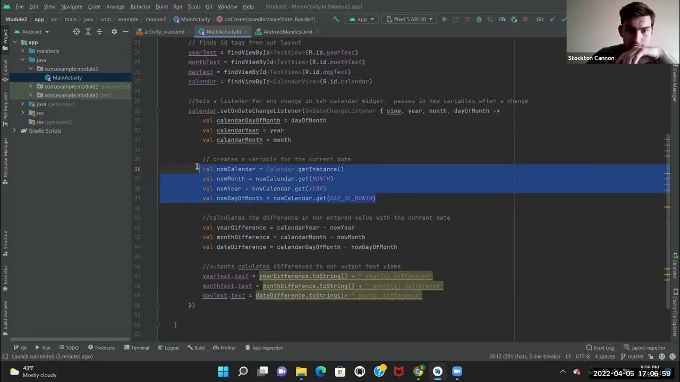This screenshot has width=680, height=382.
Task: Open the Logcat tool window
Action: 168,348
